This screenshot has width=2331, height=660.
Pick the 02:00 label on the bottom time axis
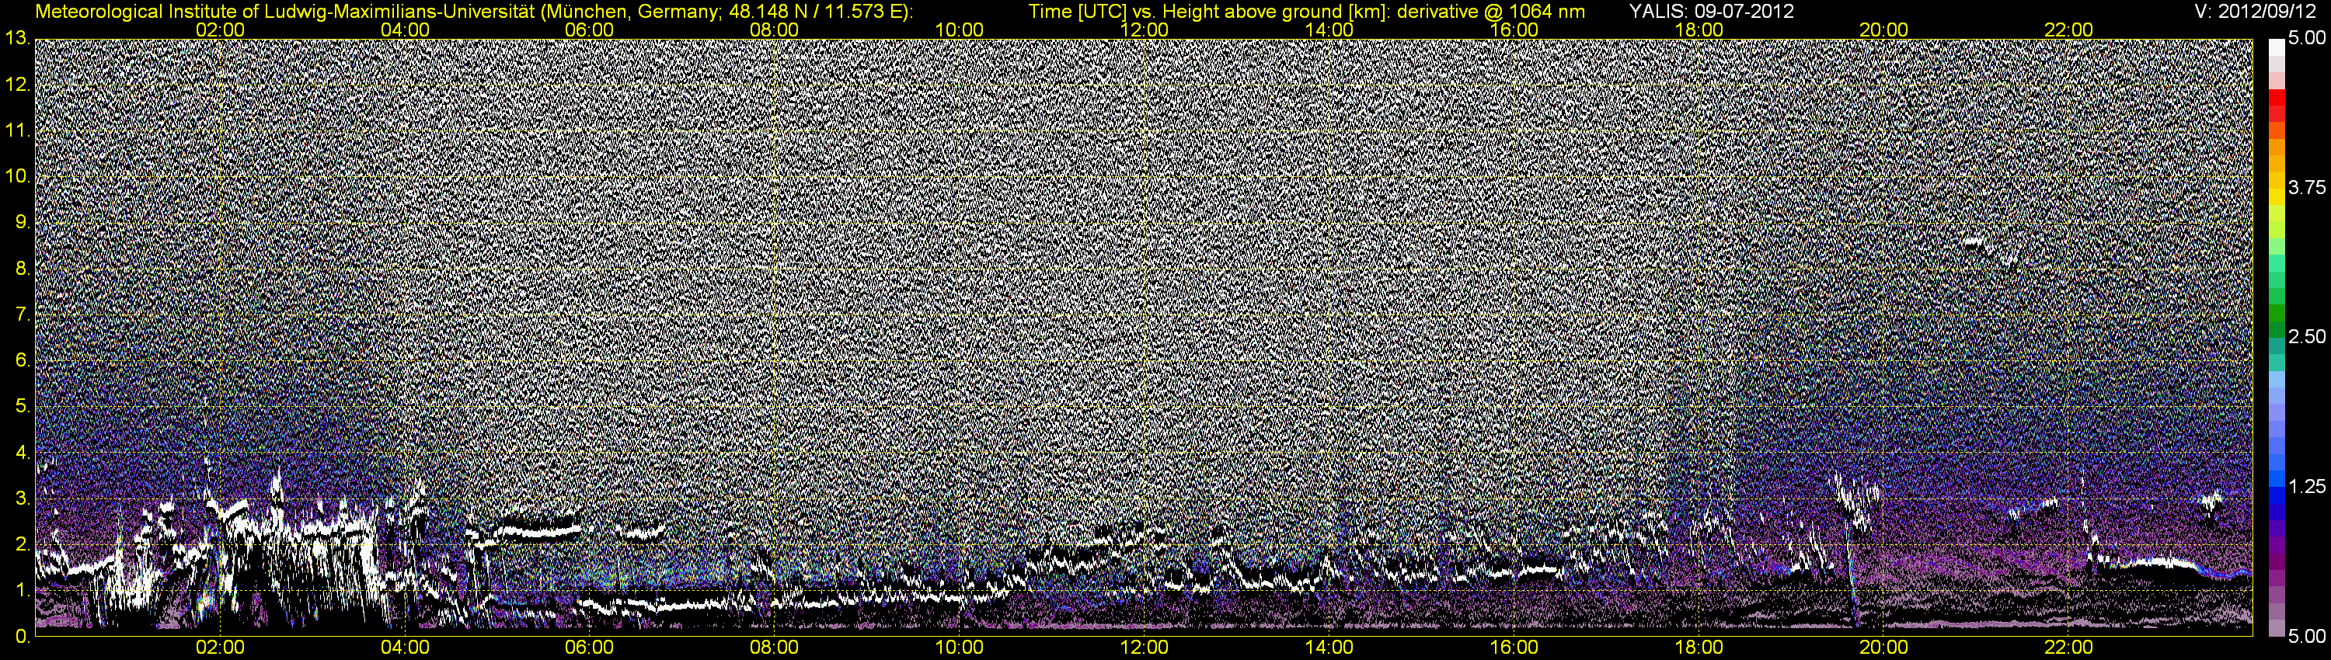pos(220,648)
